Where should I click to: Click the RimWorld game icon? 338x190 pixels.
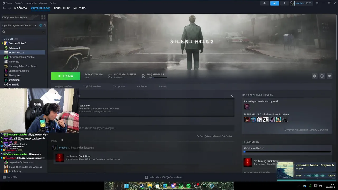(x=6, y=84)
